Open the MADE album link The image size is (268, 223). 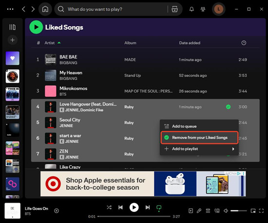point(130,60)
